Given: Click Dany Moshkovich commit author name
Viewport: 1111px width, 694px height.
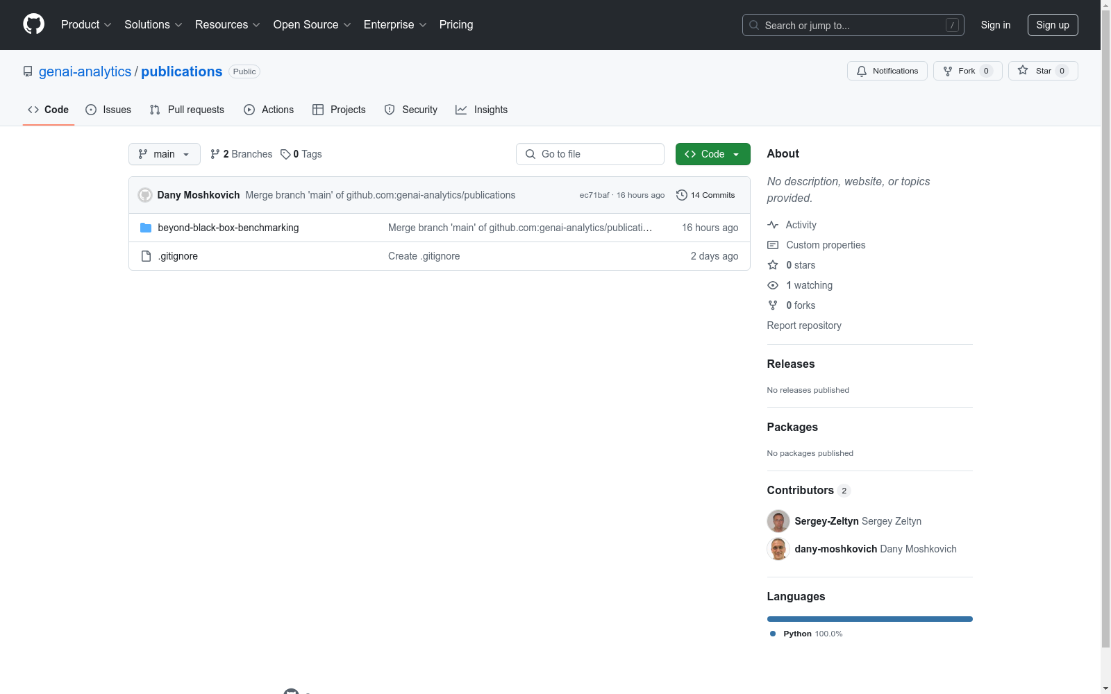Looking at the screenshot, I should [199, 195].
